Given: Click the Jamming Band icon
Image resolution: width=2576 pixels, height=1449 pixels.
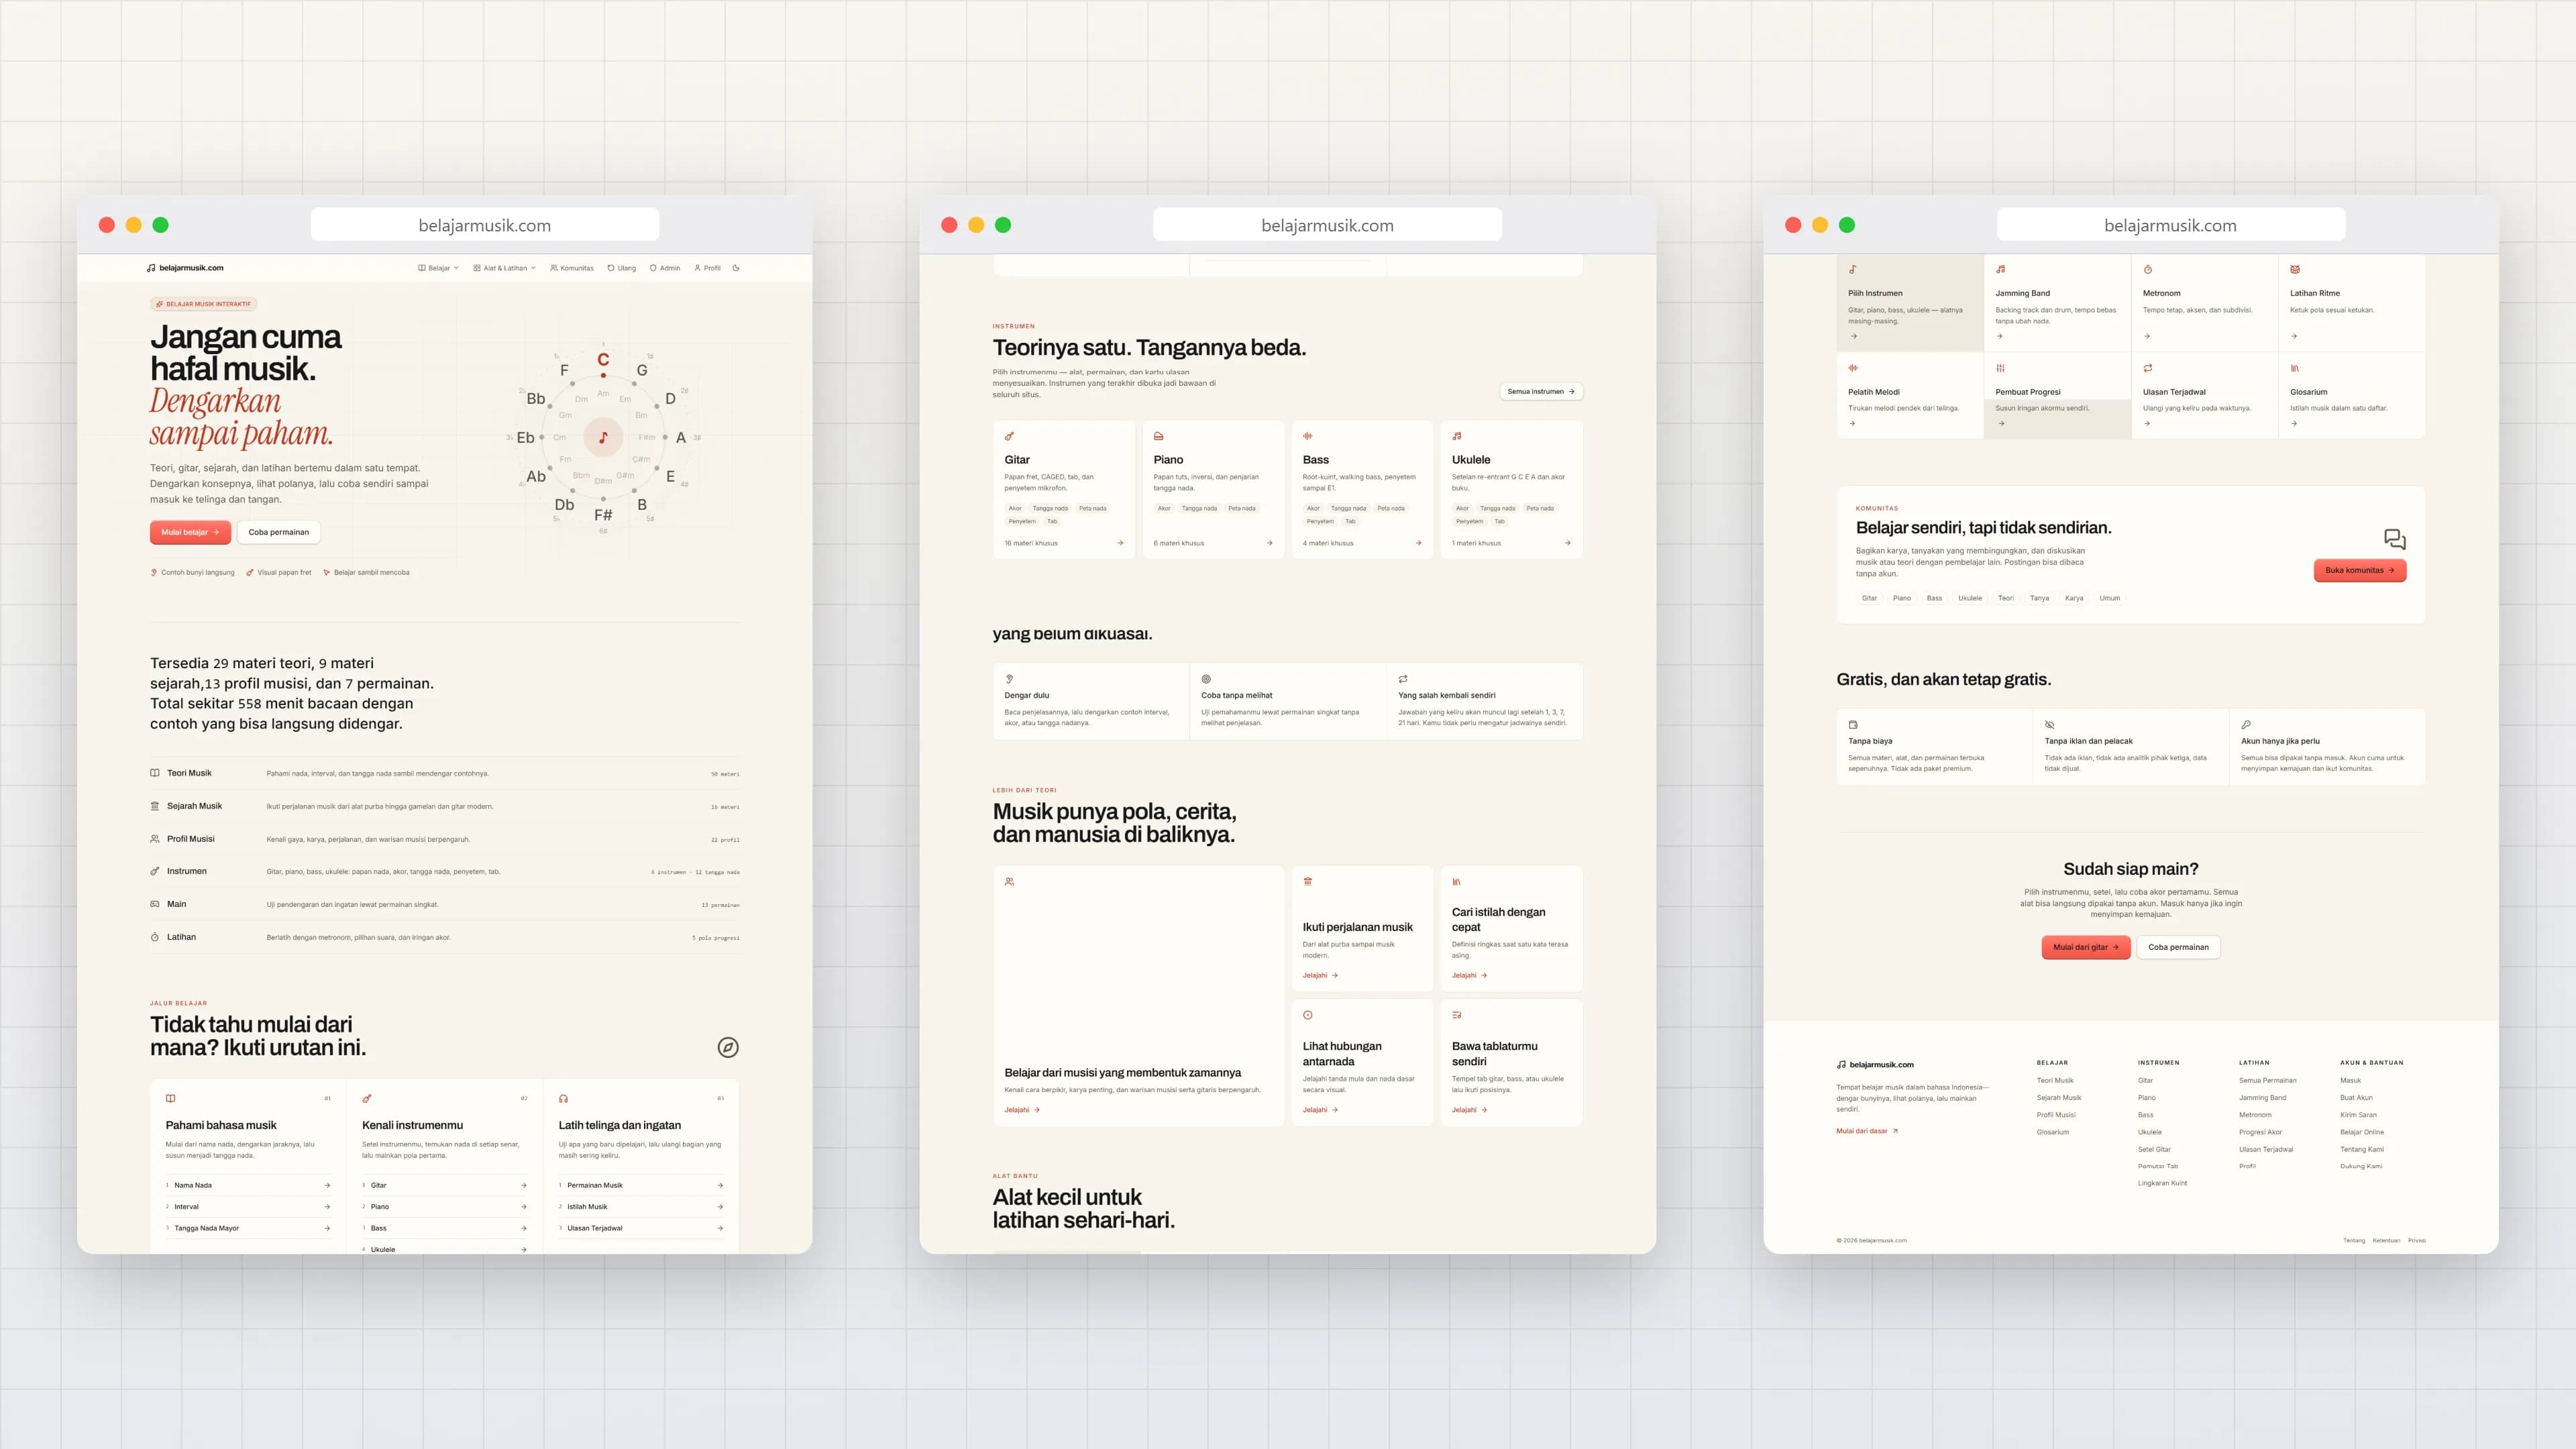Looking at the screenshot, I should (x=2001, y=269).
